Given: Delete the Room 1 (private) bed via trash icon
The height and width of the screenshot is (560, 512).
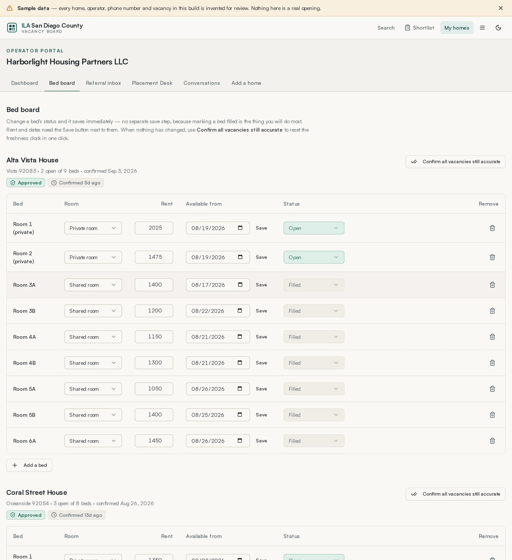Looking at the screenshot, I should pos(492,228).
